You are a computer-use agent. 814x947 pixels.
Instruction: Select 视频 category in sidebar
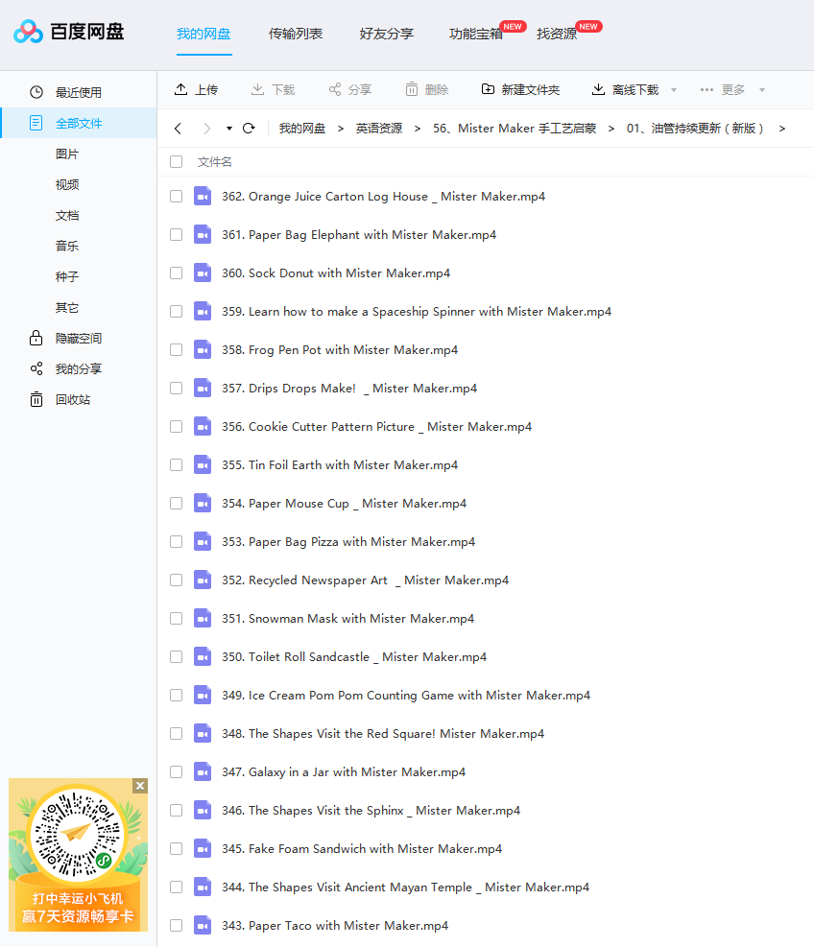(x=67, y=185)
